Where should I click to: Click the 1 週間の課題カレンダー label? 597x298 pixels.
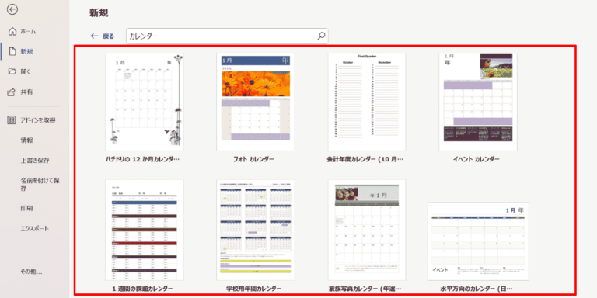143,289
